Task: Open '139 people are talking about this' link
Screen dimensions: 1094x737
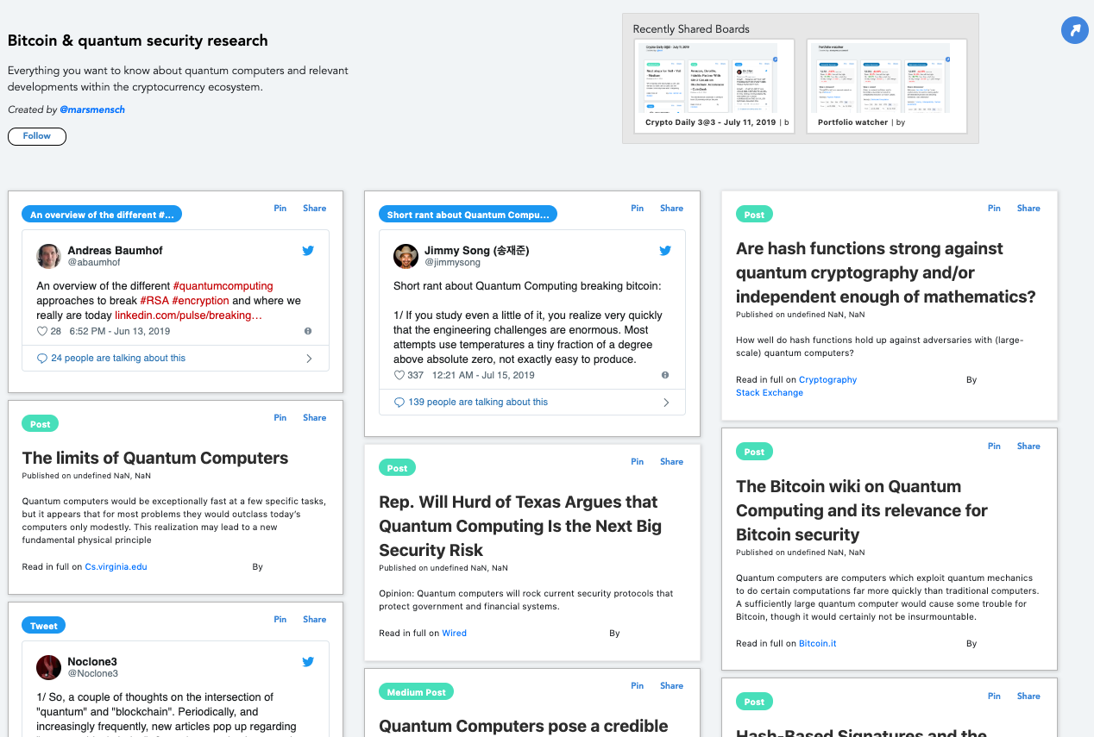Action: tap(478, 403)
